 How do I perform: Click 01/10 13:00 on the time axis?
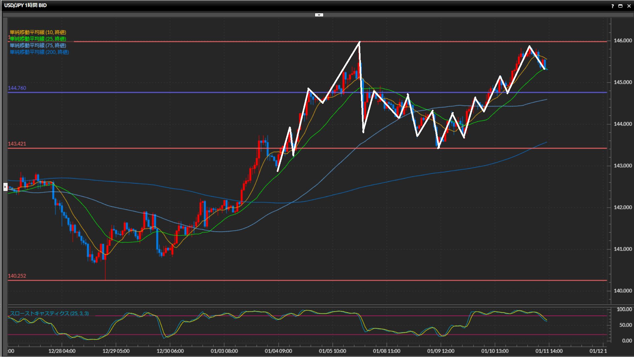point(495,351)
